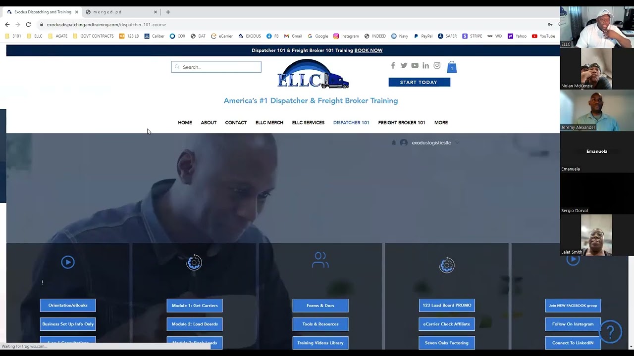Open the Gmail bookmark
The height and width of the screenshot is (356, 634).
293,36
